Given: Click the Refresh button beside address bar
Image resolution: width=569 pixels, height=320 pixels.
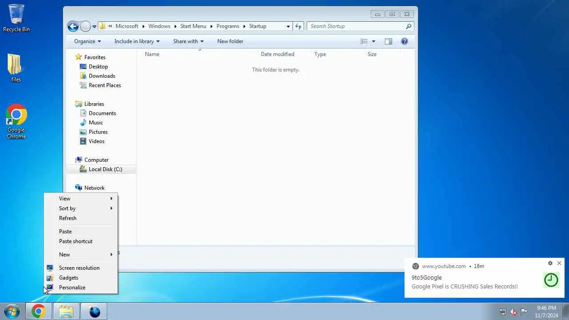Looking at the screenshot, I should [x=298, y=26].
